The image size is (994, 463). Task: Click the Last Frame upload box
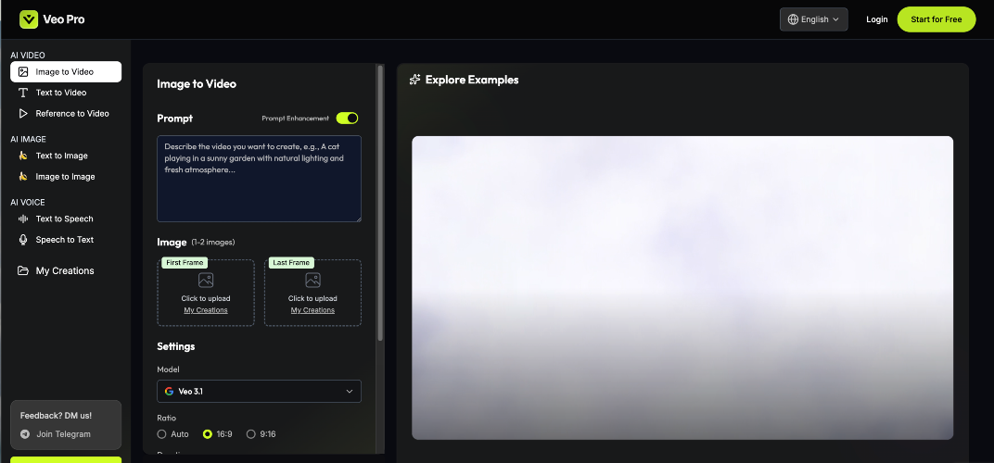312,293
